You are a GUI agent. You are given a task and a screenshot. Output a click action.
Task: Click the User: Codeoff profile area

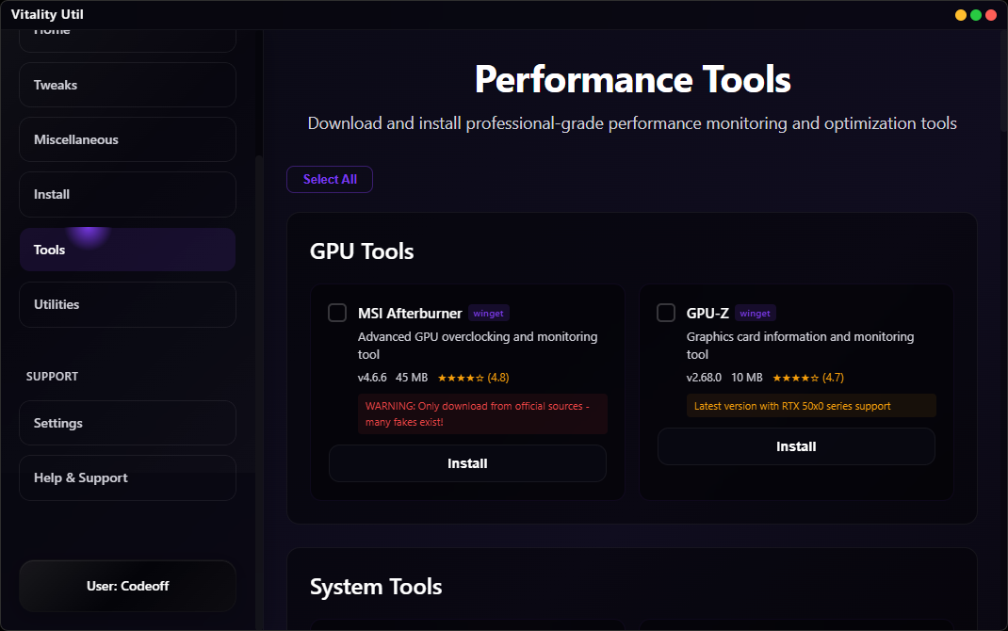click(127, 586)
